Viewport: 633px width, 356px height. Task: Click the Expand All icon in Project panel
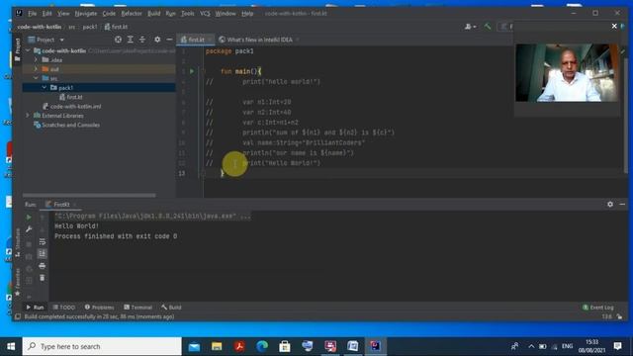point(130,40)
